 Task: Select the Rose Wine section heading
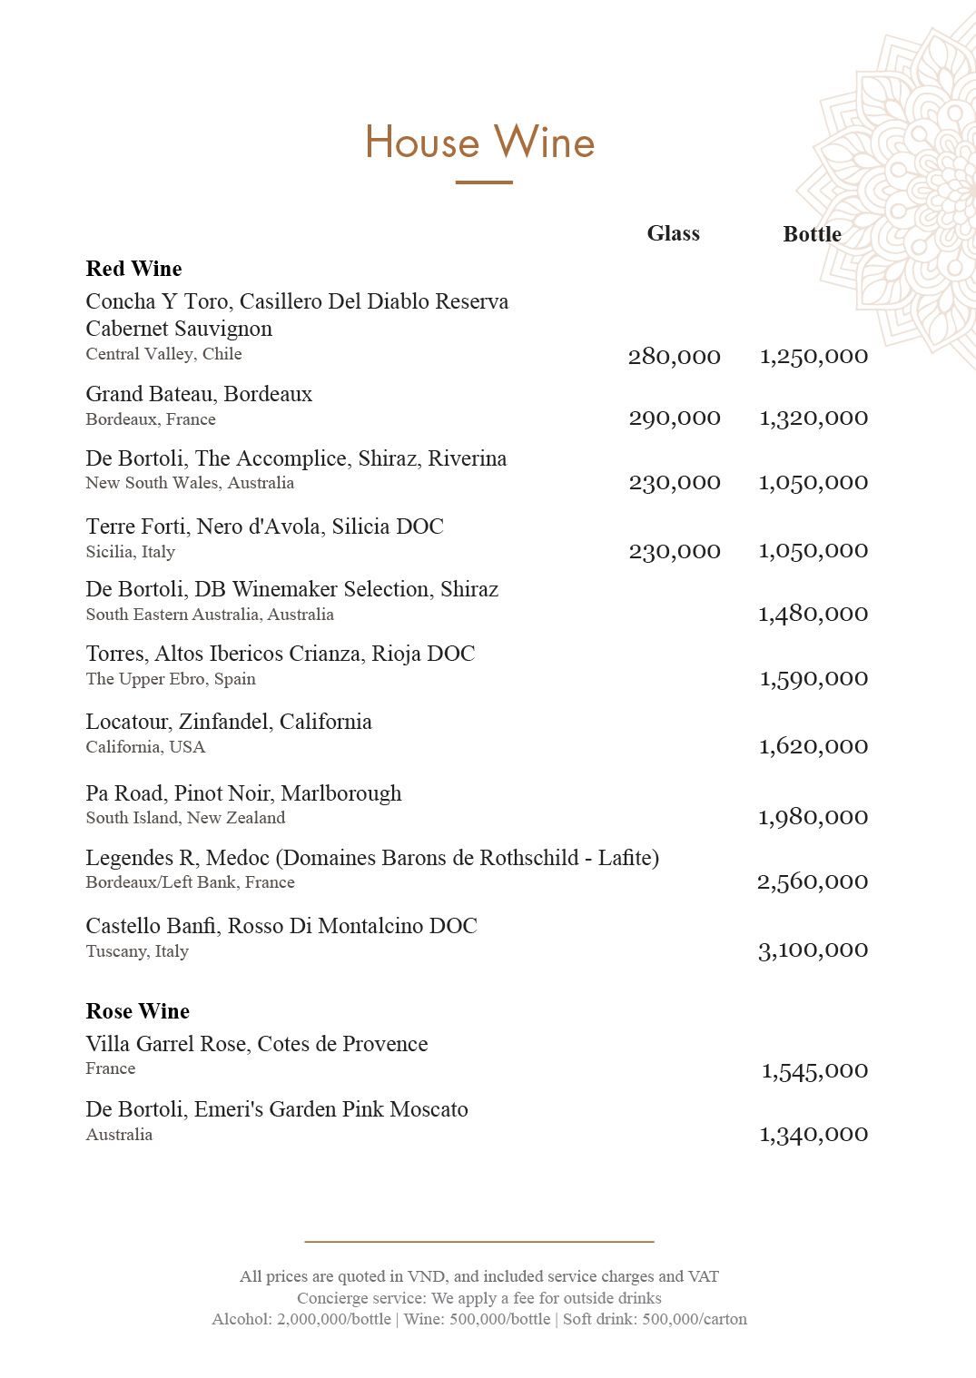point(137,1011)
